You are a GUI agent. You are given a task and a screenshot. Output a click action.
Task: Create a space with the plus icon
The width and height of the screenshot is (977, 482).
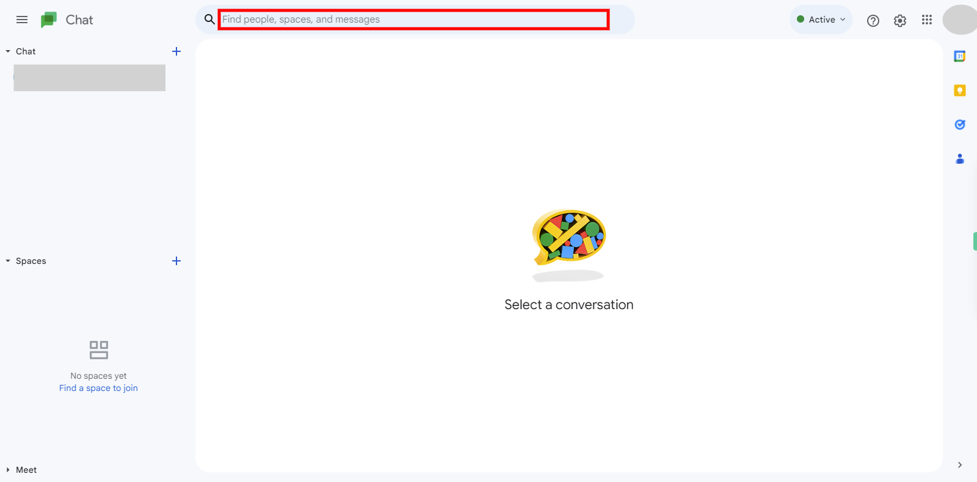pyautogui.click(x=176, y=261)
